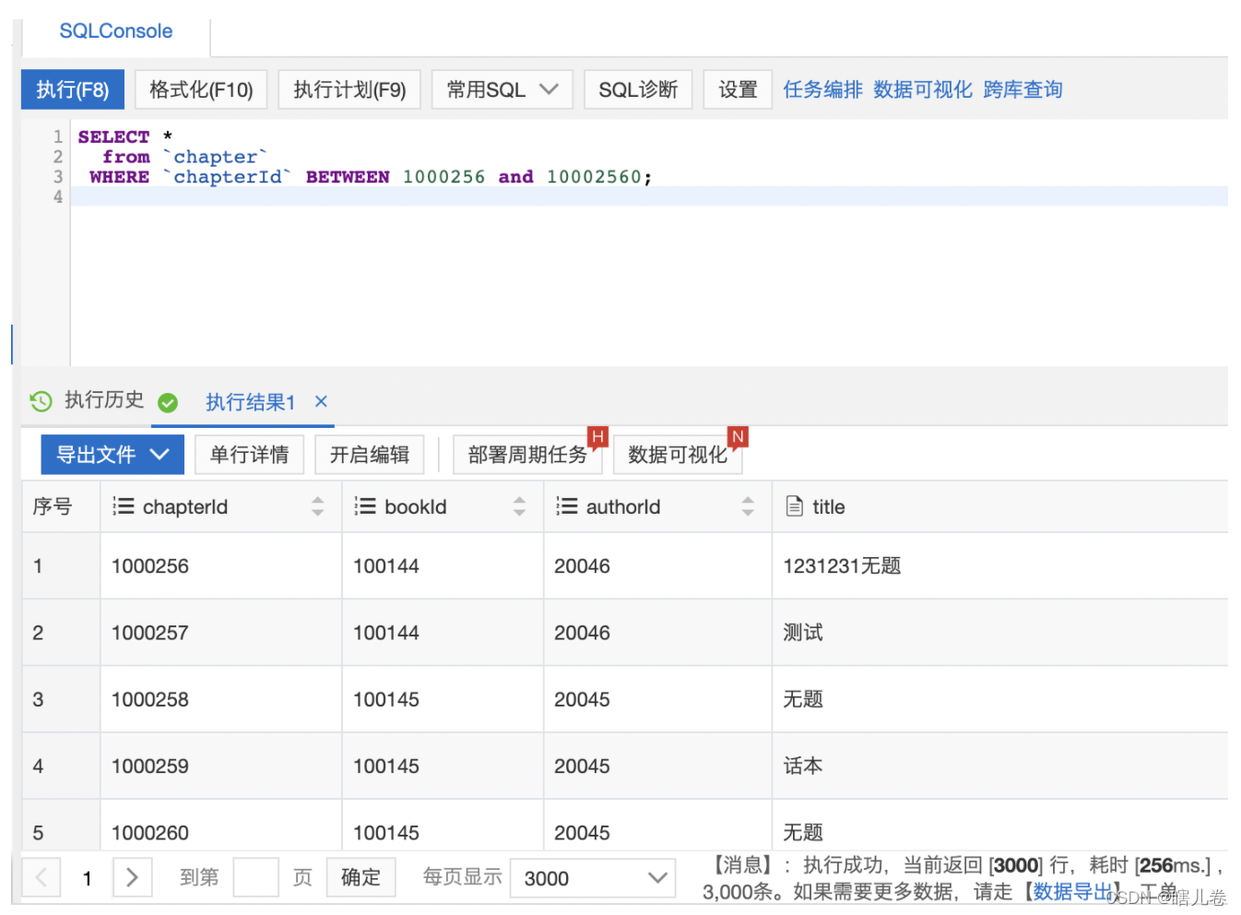
Task: Open the per-page 3000 rows dropdown
Action: click(594, 878)
